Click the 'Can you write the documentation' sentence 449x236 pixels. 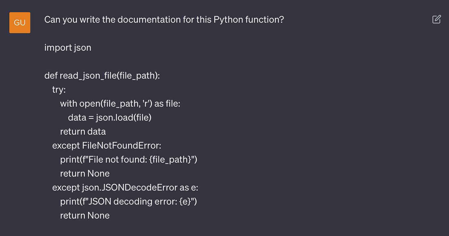coord(164,20)
